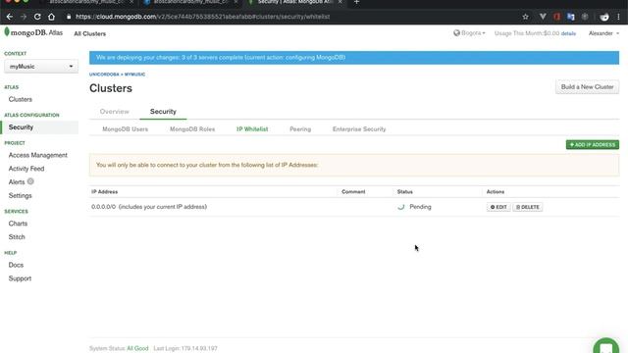Open Clusters in the sidebar
Image resolution: width=628 pixels, height=353 pixels.
(21, 99)
